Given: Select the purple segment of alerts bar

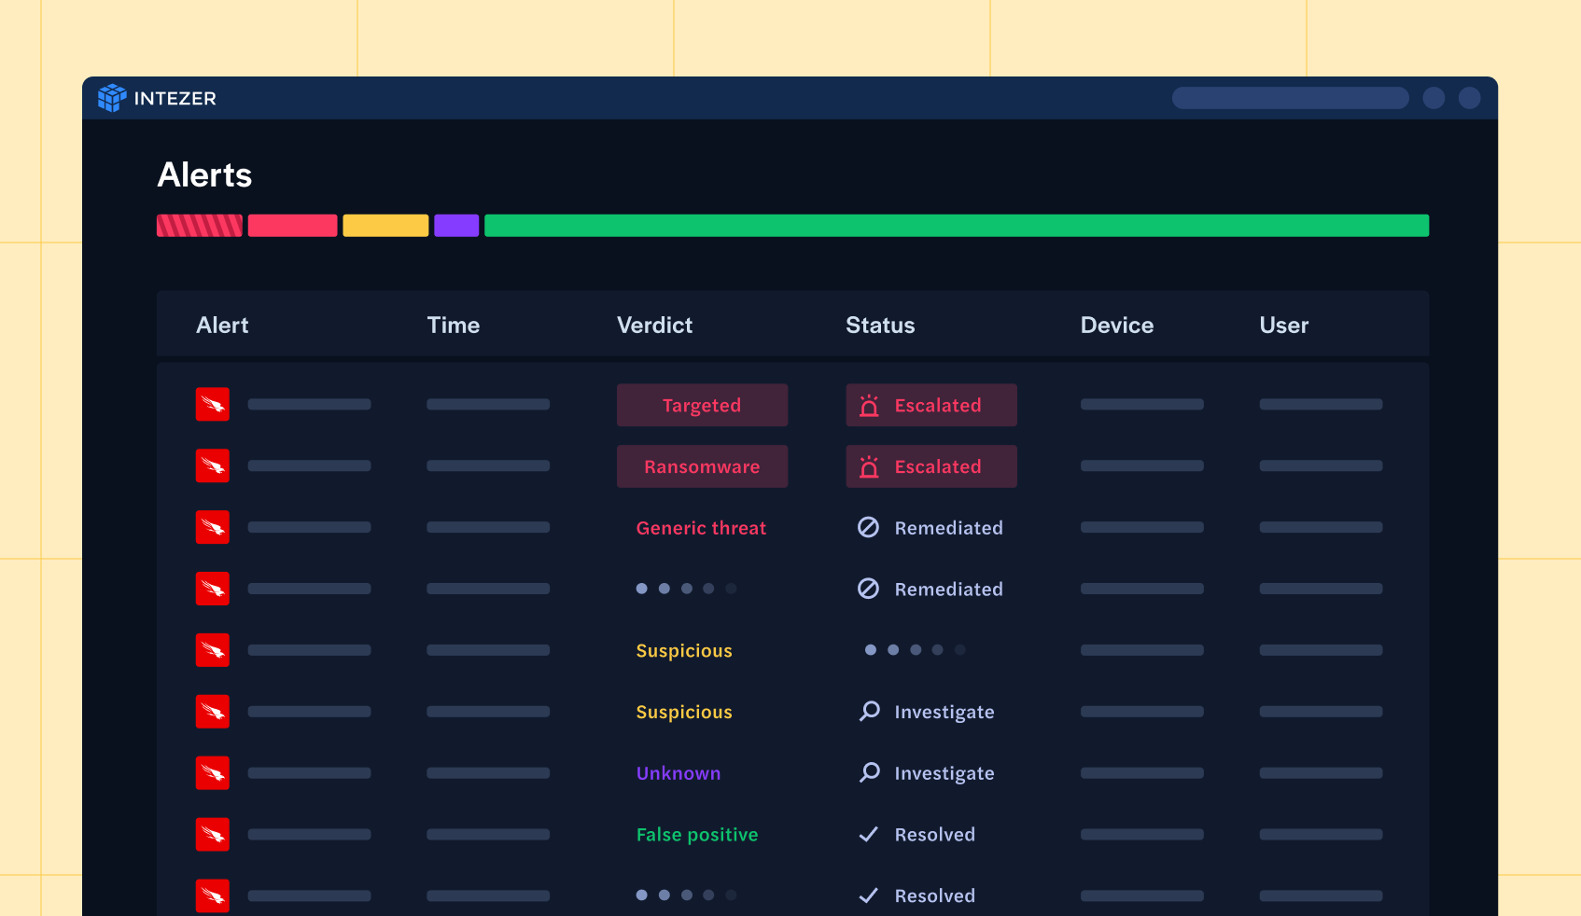Looking at the screenshot, I should pos(456,226).
